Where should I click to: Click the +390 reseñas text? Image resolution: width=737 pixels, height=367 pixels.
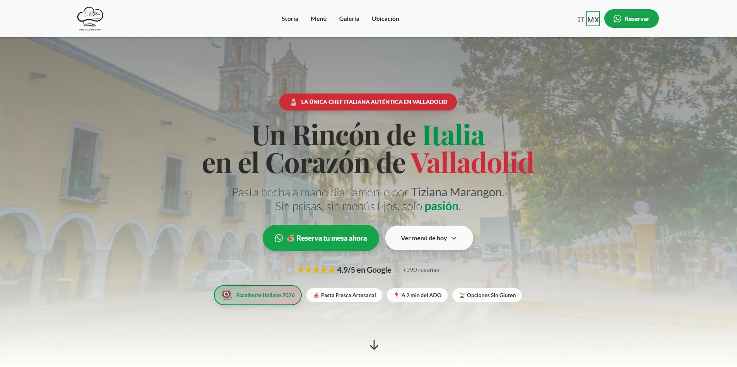[x=421, y=270]
